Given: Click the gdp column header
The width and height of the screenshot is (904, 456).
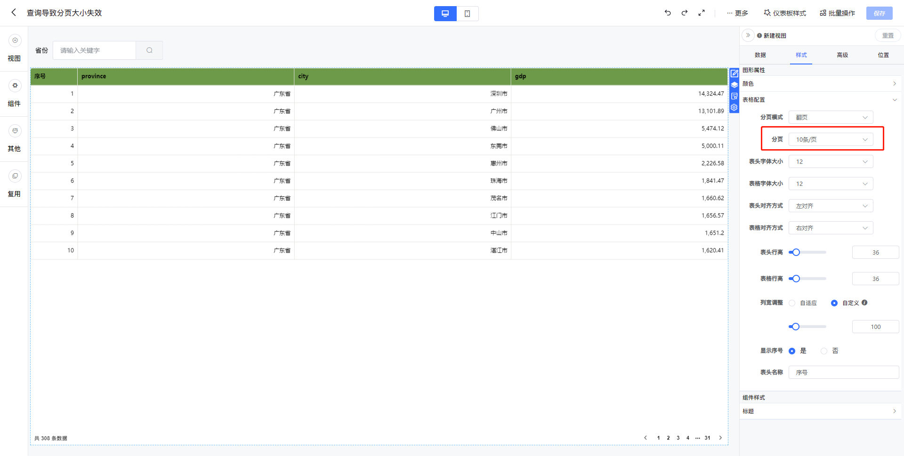Looking at the screenshot, I should tap(619, 76).
